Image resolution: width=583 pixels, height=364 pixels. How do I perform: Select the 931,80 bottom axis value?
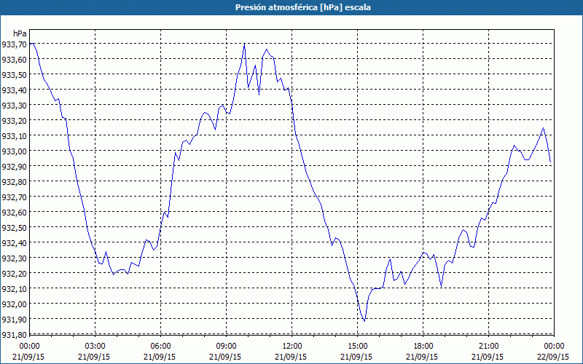pos(14,335)
